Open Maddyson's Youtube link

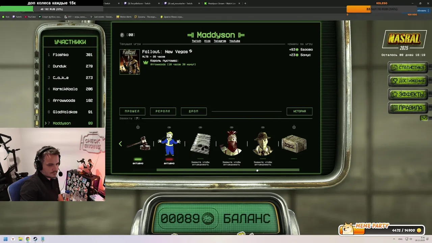pos(235,41)
